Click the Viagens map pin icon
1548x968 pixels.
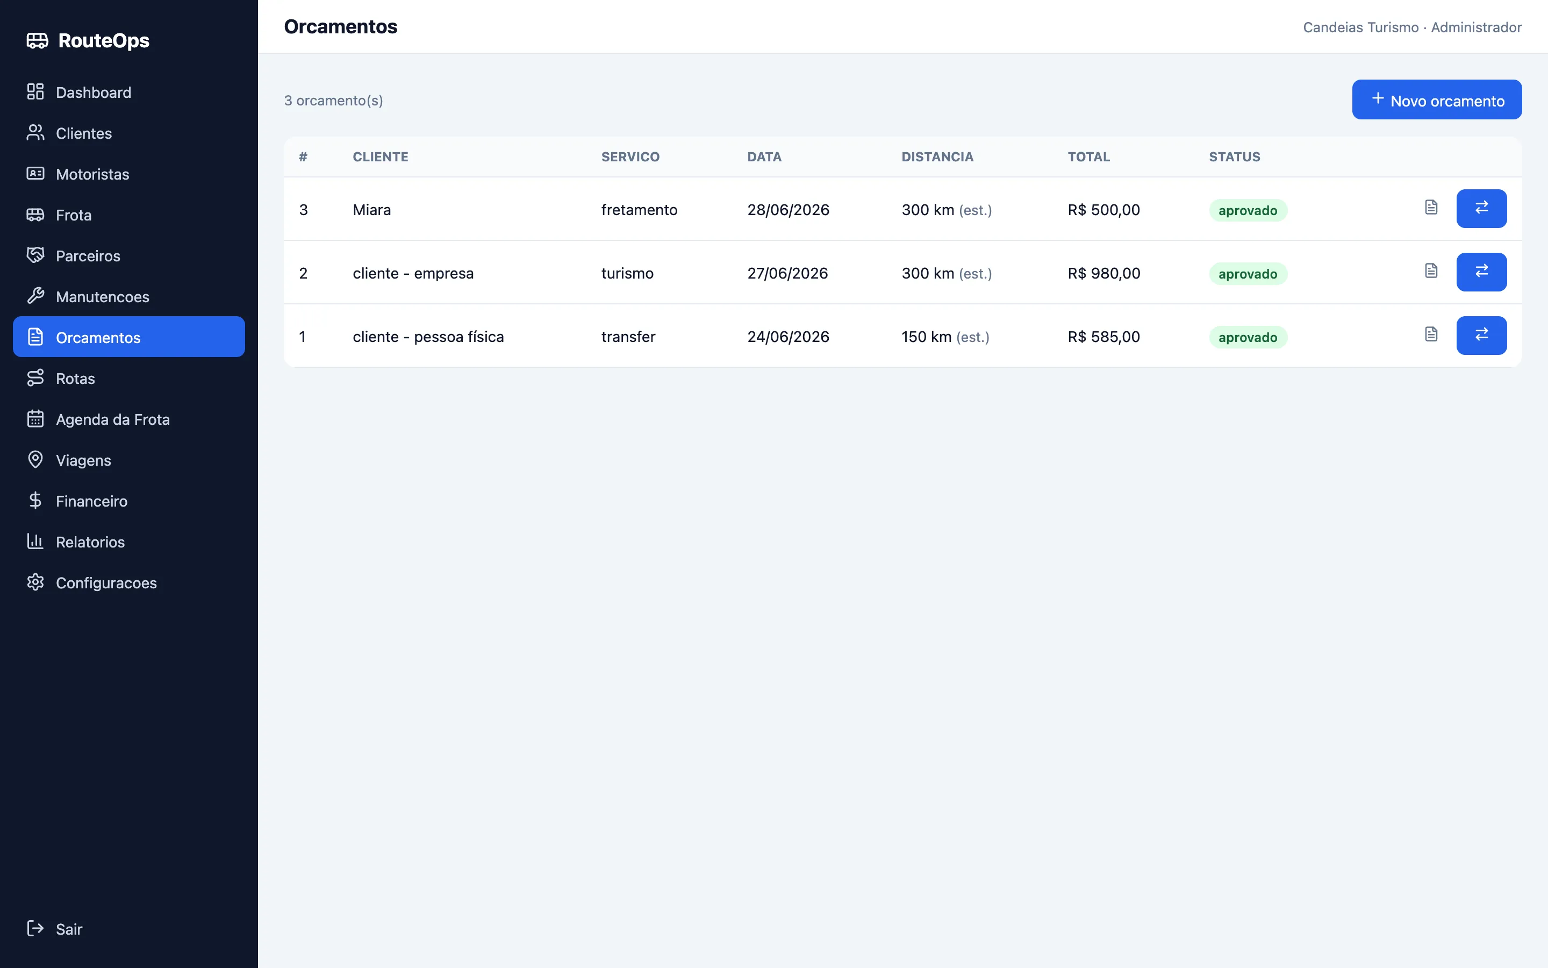[x=35, y=460]
